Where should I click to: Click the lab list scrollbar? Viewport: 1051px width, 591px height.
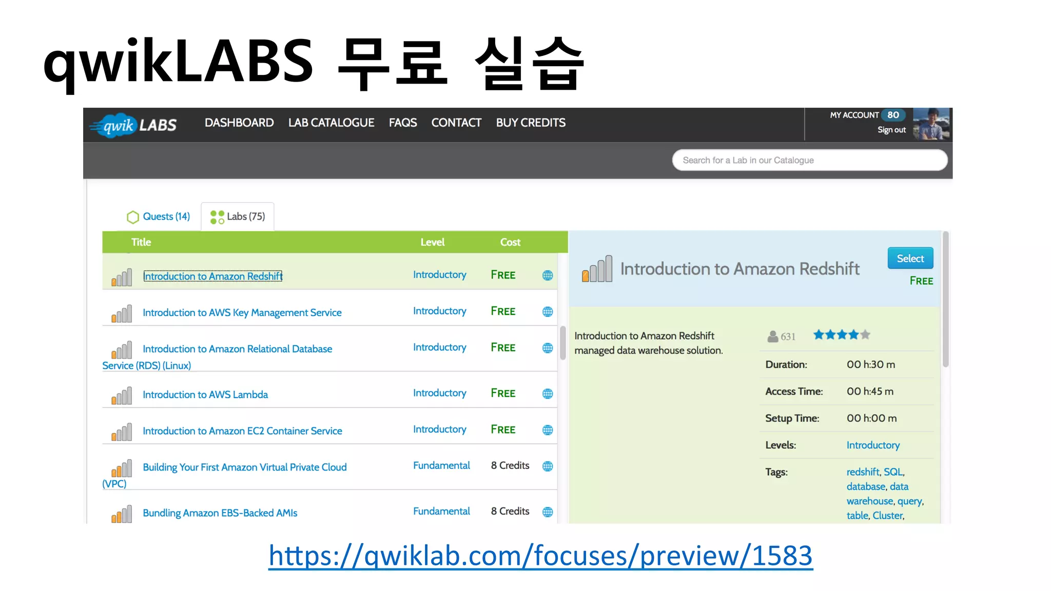(562, 343)
